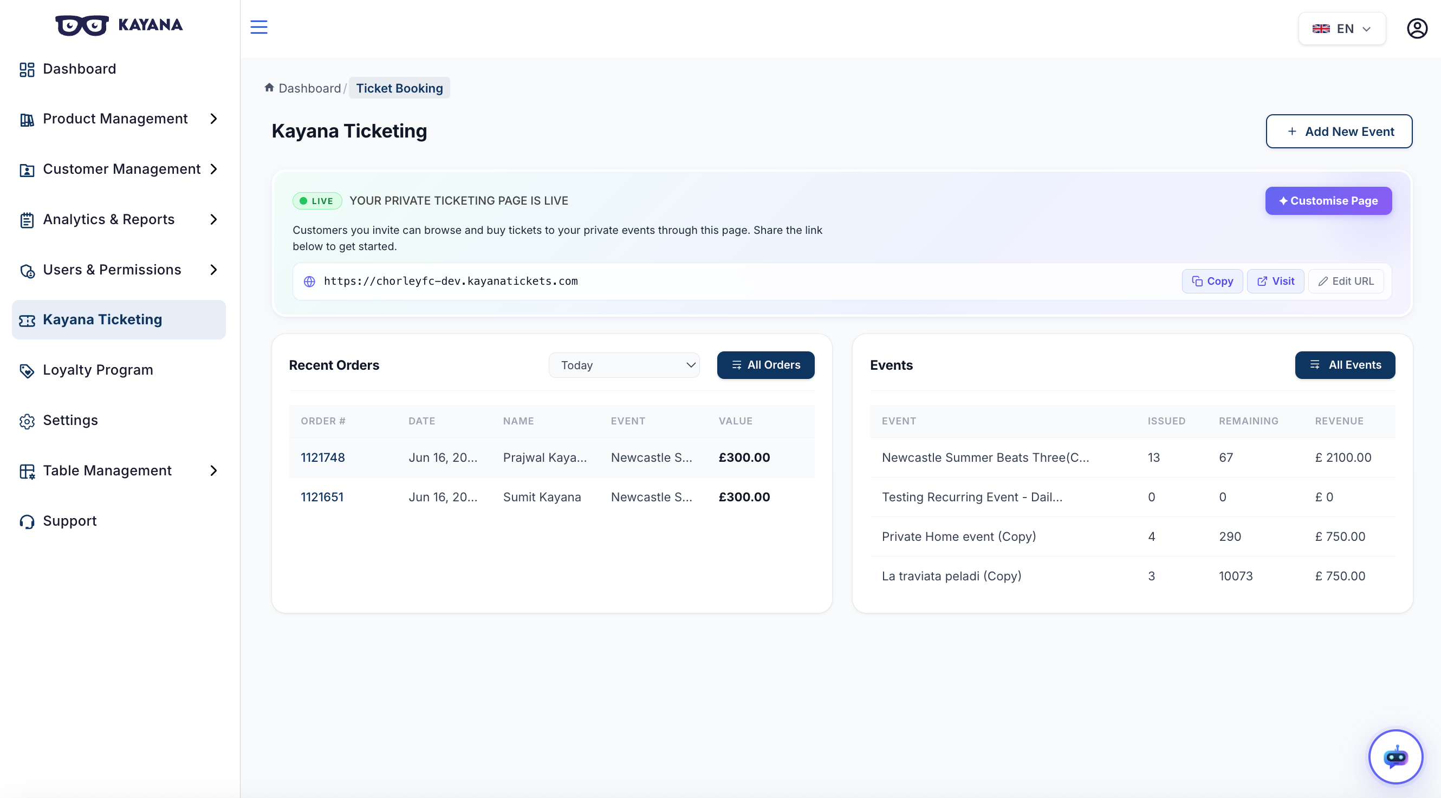Expand Customer Management chevron
Viewport: 1441px width, 798px height.
point(213,169)
